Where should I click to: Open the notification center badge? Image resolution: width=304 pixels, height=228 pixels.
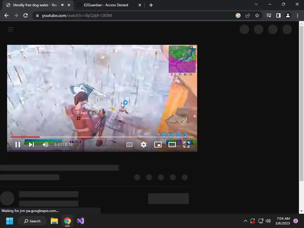296,221
